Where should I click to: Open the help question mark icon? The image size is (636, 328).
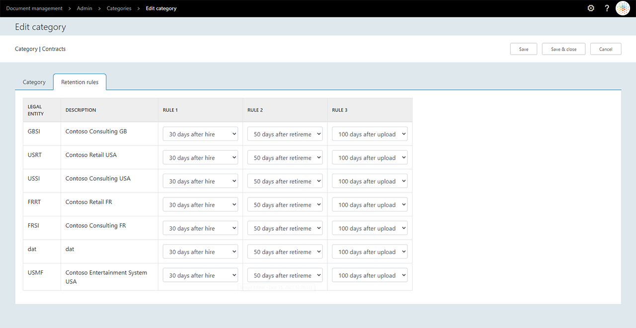tap(607, 8)
